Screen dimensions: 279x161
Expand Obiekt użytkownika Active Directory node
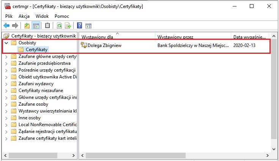(6, 77)
